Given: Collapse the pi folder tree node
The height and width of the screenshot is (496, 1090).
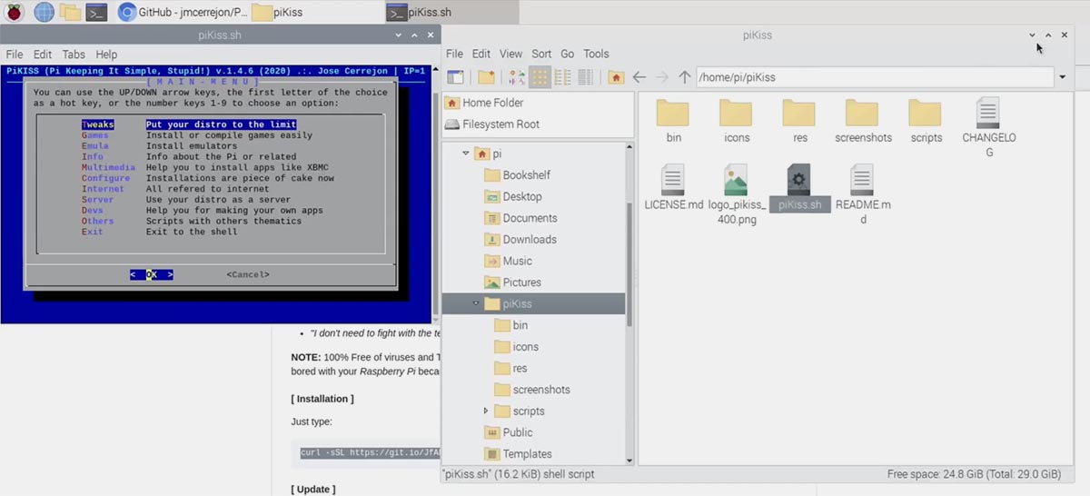Looking at the screenshot, I should [x=465, y=154].
